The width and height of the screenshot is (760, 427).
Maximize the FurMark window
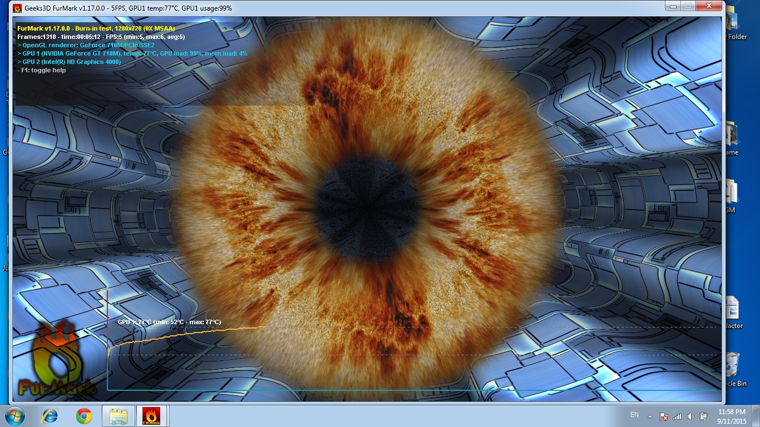[688, 6]
